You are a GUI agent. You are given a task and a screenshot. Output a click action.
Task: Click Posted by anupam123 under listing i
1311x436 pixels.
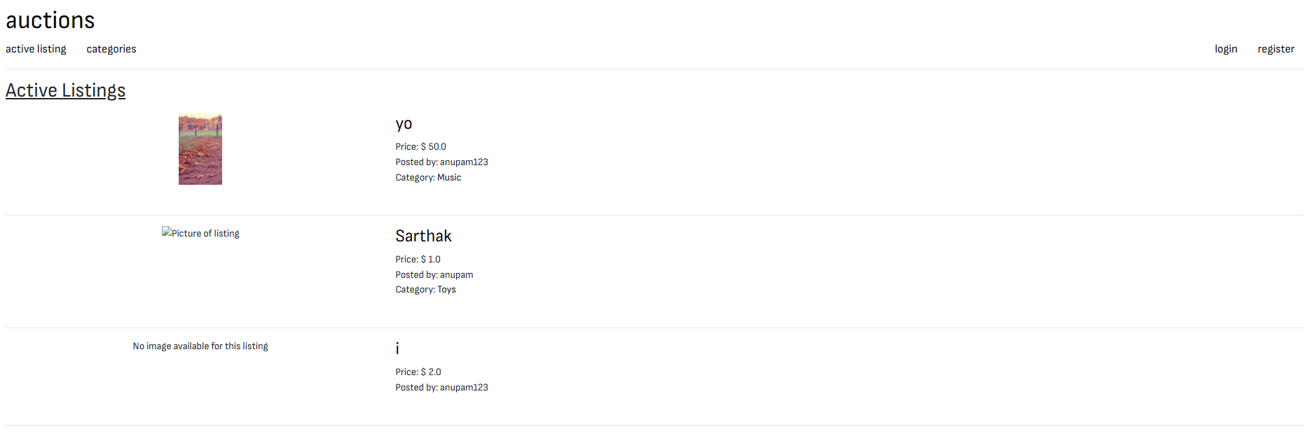441,388
